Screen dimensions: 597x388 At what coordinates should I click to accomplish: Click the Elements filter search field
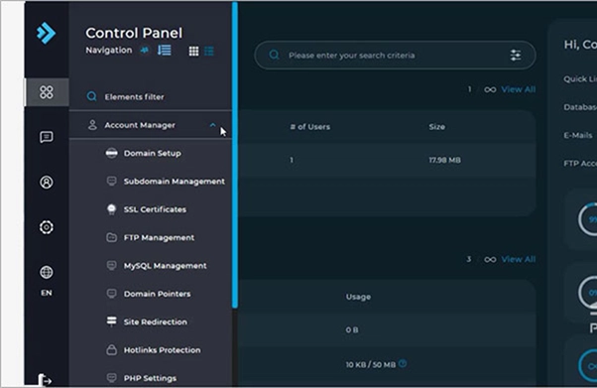coord(151,97)
